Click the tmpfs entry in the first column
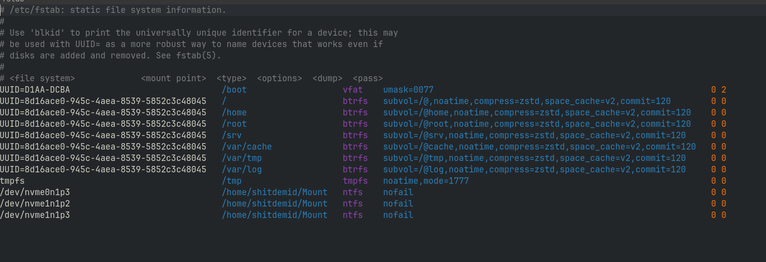 tap(12, 181)
